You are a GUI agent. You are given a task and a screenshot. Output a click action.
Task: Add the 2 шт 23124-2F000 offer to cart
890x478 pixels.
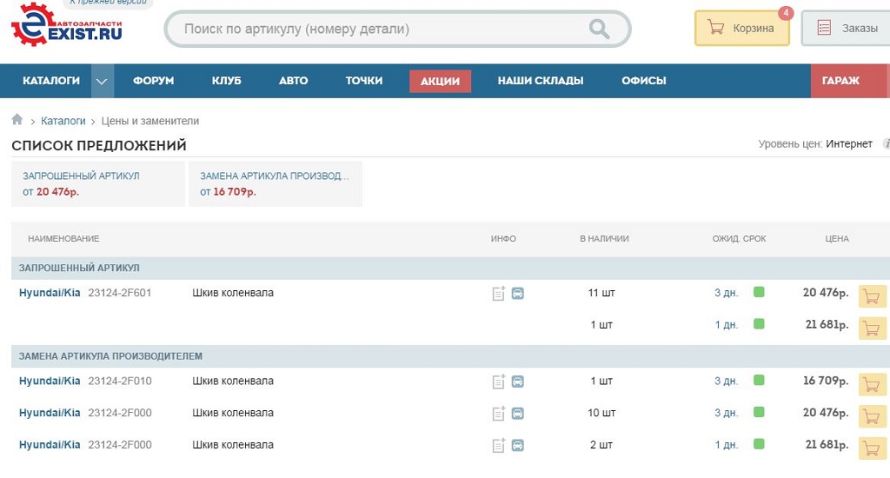click(x=872, y=448)
